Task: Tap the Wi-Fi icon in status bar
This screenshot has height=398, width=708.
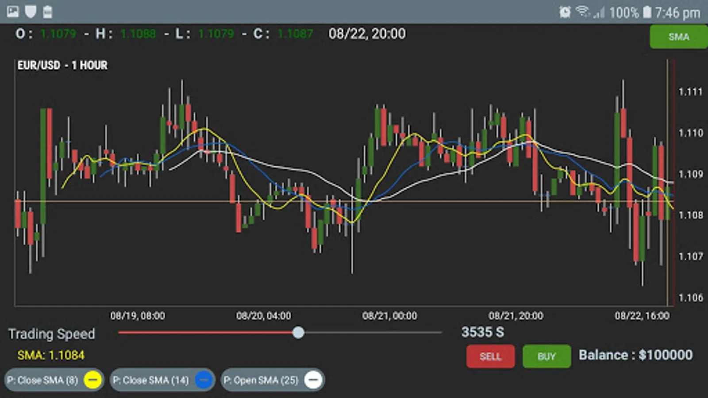Action: pyautogui.click(x=583, y=11)
